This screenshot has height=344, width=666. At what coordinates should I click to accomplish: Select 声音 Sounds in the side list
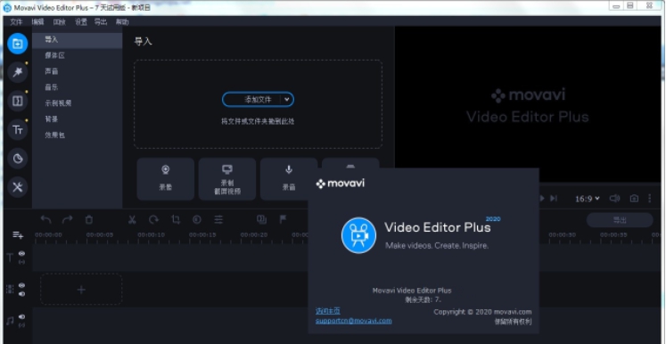point(78,71)
